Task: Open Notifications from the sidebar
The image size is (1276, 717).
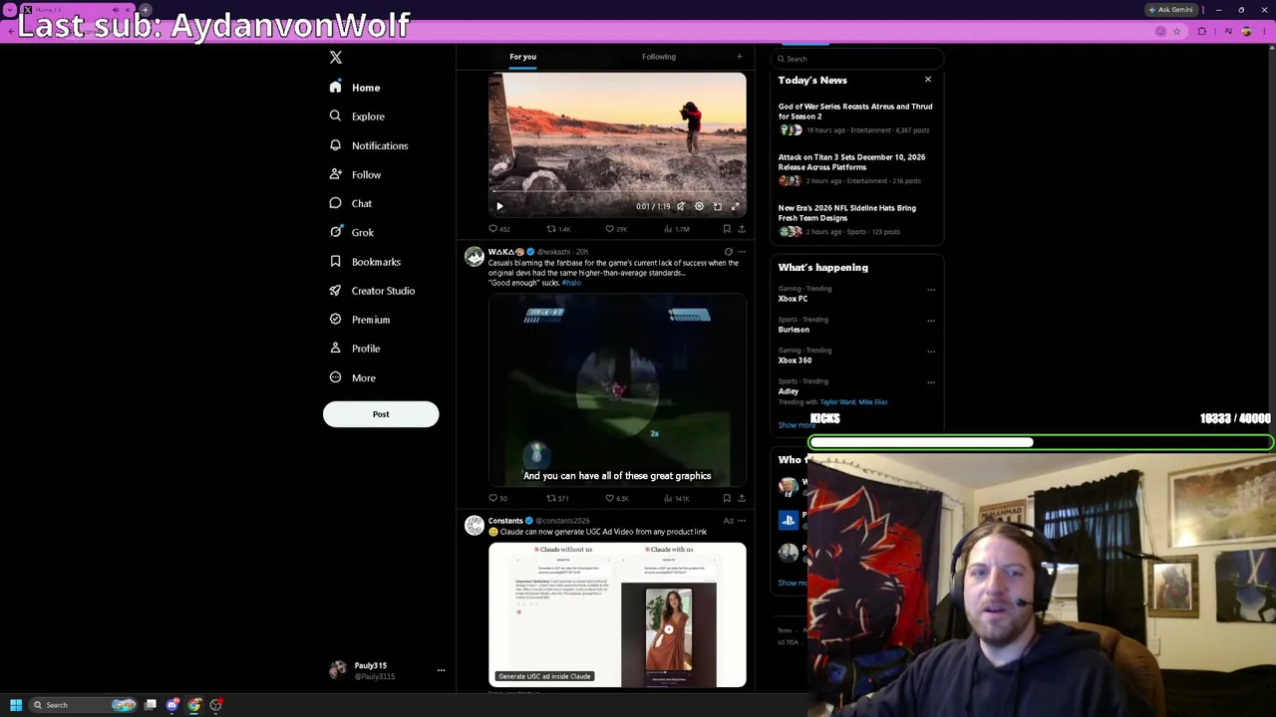Action: point(369,145)
